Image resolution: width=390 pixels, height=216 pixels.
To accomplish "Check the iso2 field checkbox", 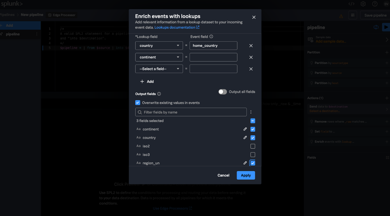I will [253, 146].
